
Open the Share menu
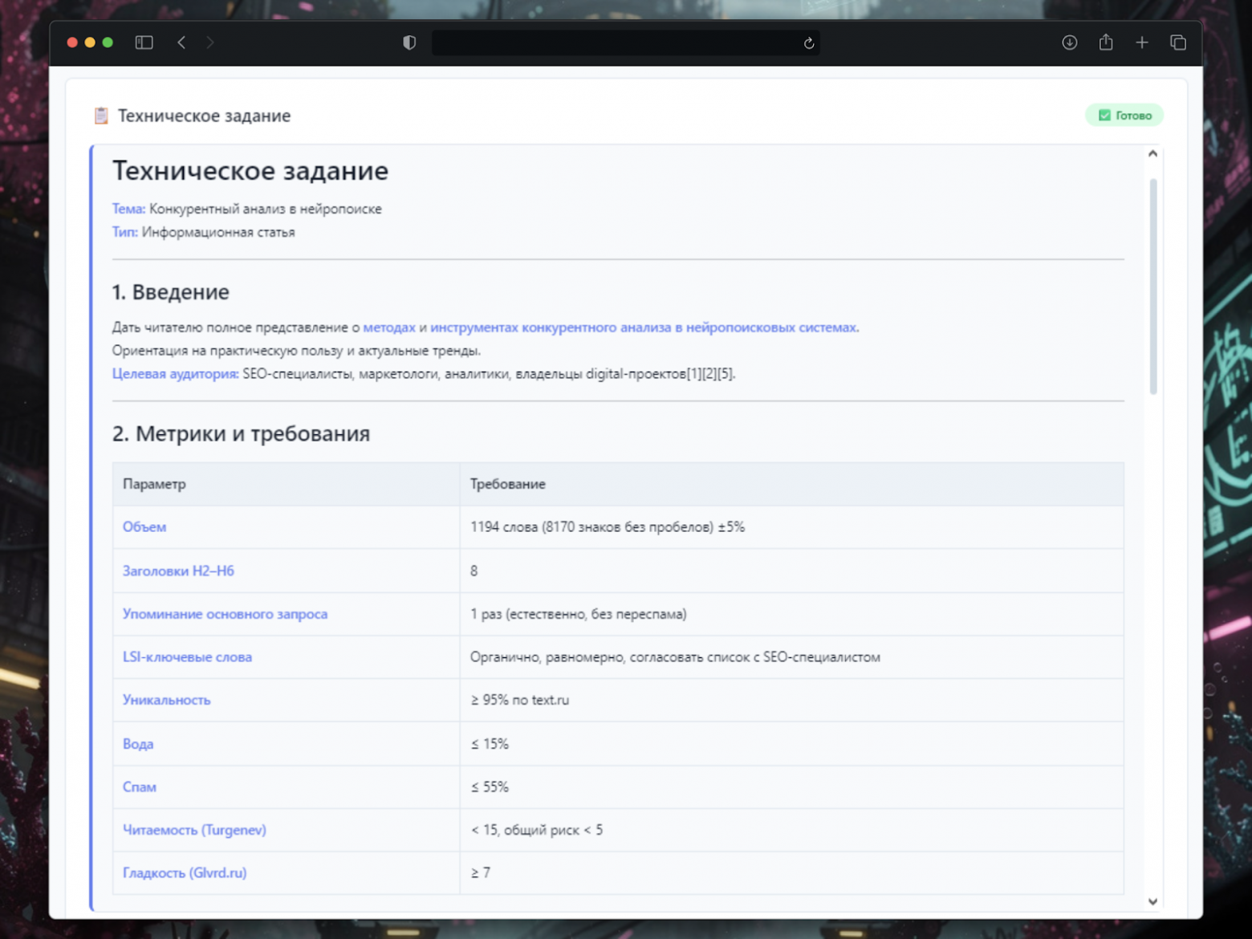click(1105, 43)
